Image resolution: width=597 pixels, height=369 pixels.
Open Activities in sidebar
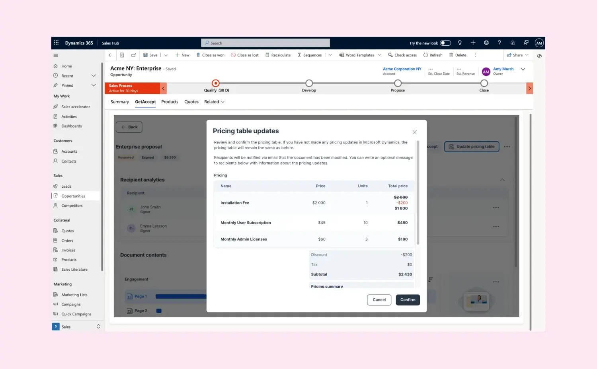tap(69, 117)
